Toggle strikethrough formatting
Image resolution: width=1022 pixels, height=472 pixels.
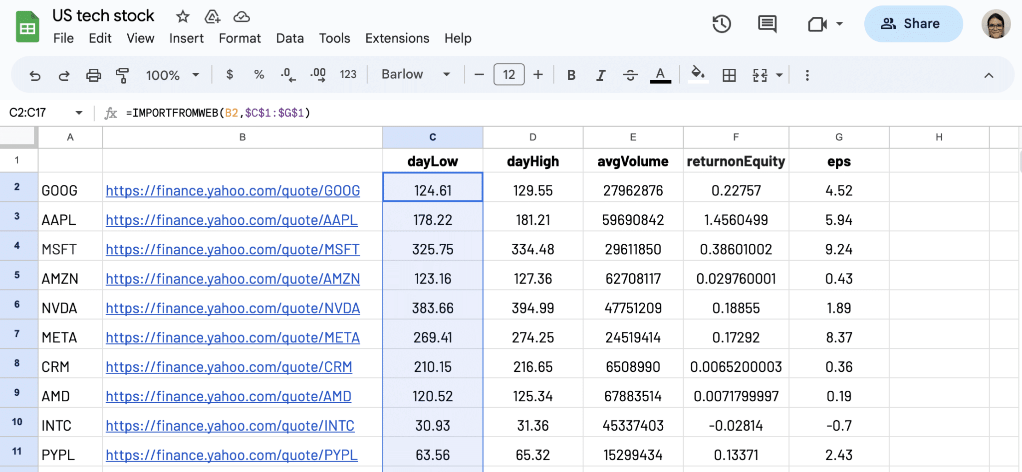[630, 75]
